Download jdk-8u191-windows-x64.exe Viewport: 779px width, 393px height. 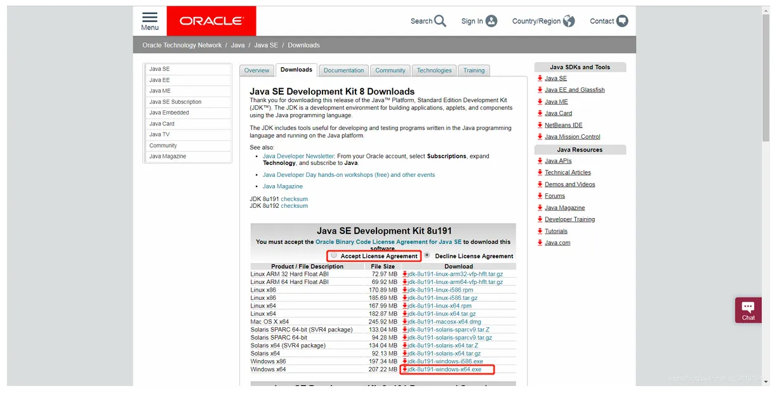pos(444,370)
